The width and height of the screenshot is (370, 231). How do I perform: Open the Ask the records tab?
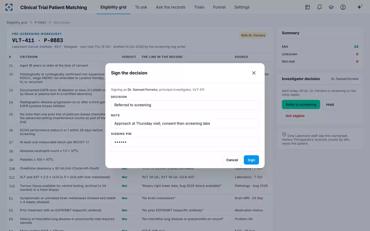point(171,7)
